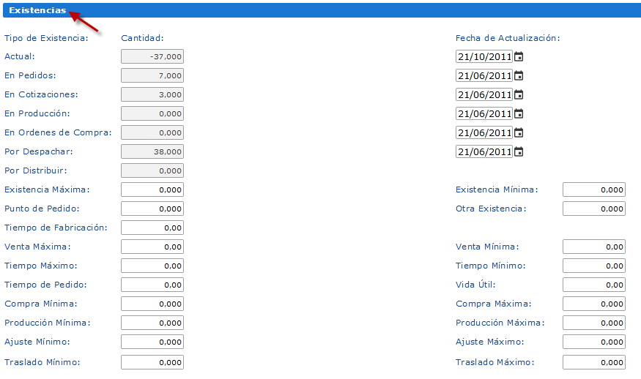
Task: Click the Tipo de Existencia label
Action: click(x=46, y=38)
